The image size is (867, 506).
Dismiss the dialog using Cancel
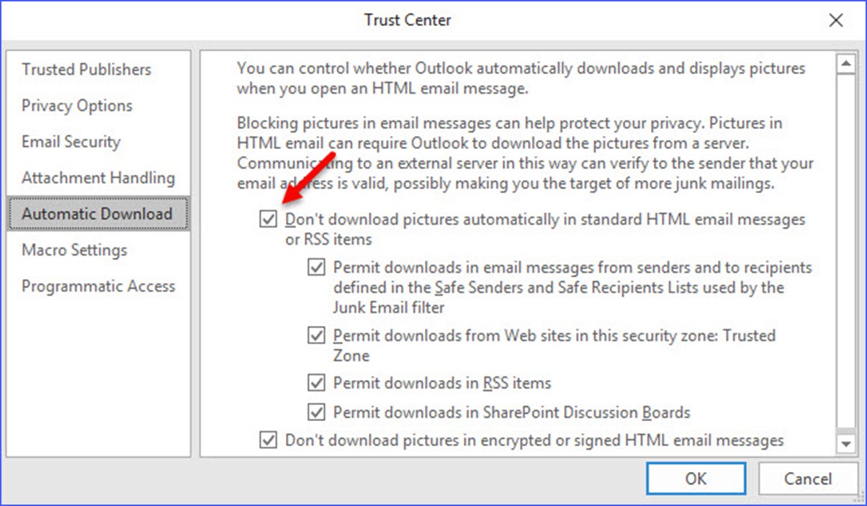[x=809, y=478]
